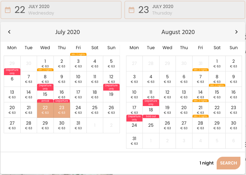Viewport: 246px width, 175px height.
Task: Select August 14 in the calendar
Action: pyautogui.click(x=200, y=95)
